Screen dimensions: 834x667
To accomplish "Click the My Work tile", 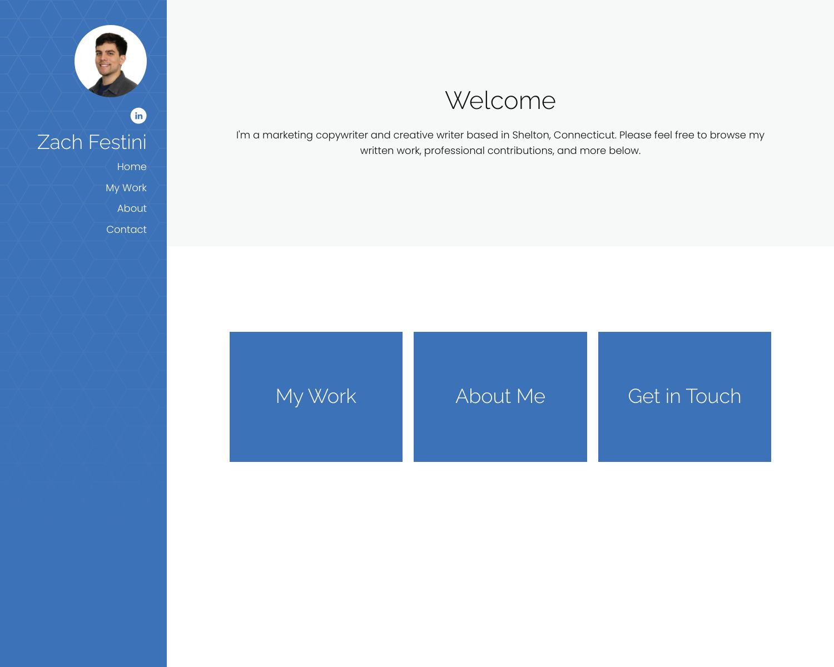I will 316,396.
